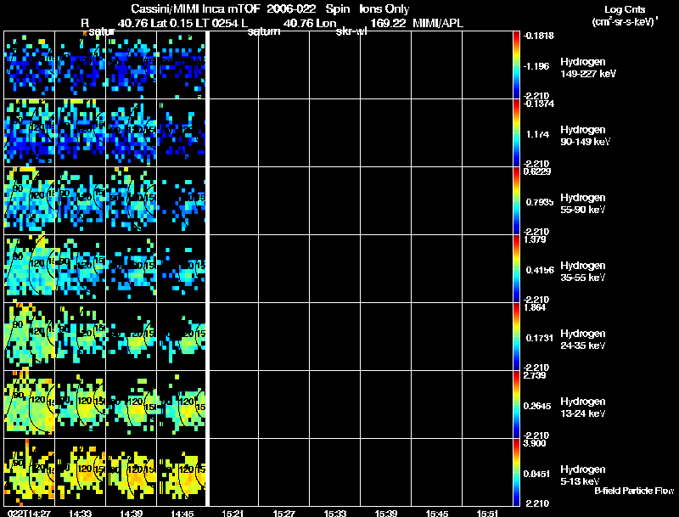This screenshot has width=679, height=517.
Task: Click the '0.1731' color scale value
Action: pos(540,338)
